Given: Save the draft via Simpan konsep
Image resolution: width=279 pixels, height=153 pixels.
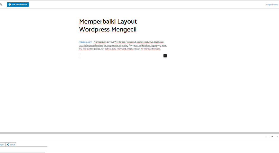Looking at the screenshot, I should (x=272, y=4).
